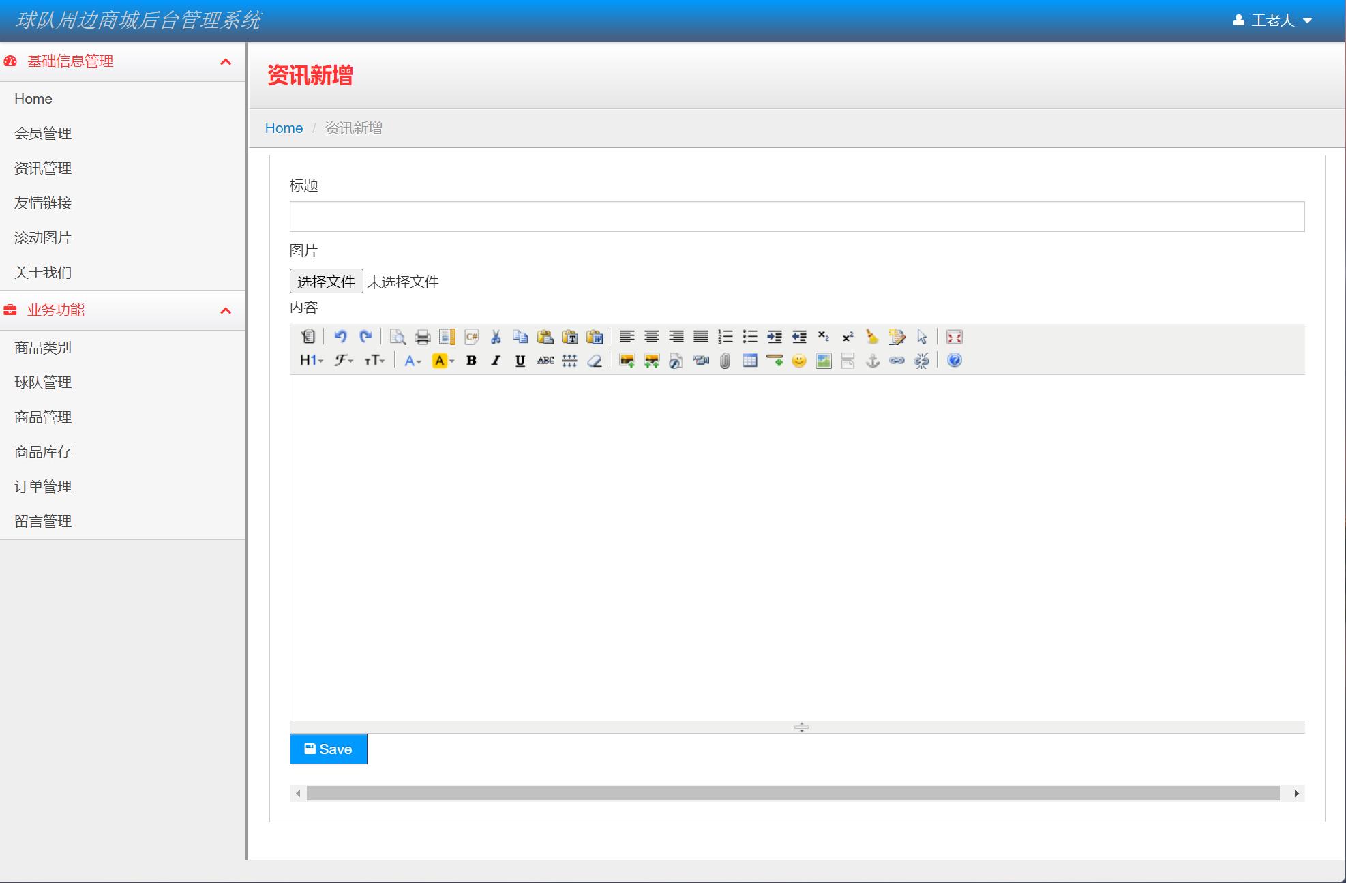1346x883 pixels.
Task: Open 资讯管理 in the sidebar
Action: pos(43,168)
